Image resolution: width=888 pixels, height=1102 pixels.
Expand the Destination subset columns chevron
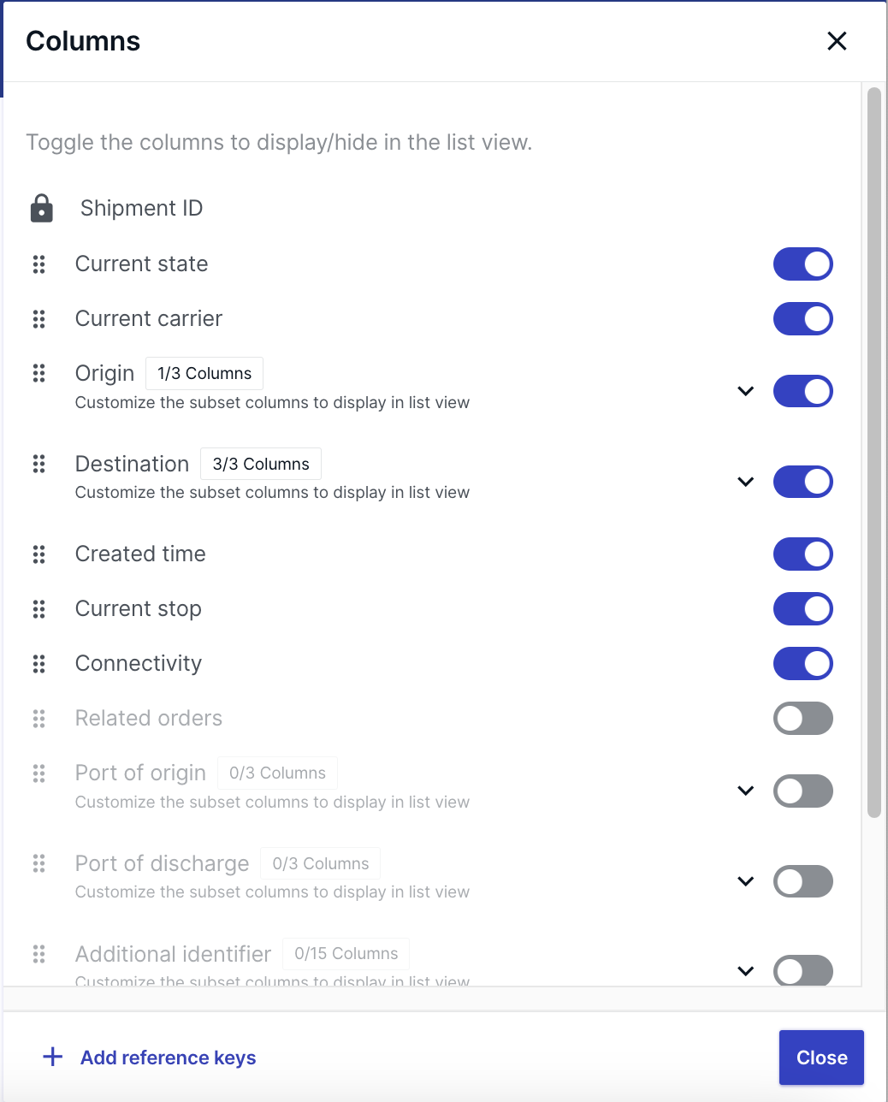746,482
